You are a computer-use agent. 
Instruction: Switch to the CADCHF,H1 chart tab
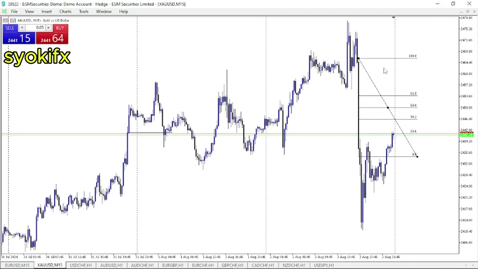pyautogui.click(x=263, y=265)
